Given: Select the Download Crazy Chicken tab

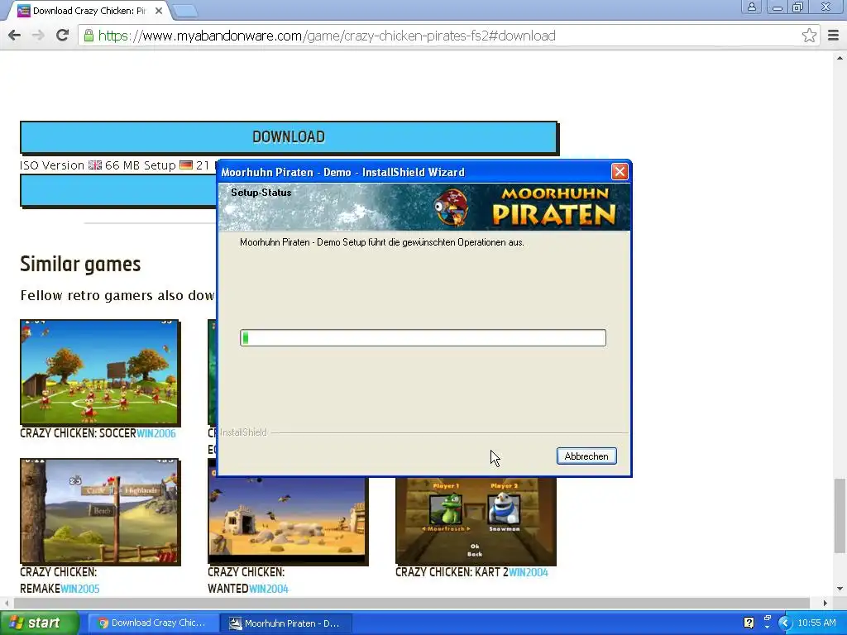Looking at the screenshot, I should (x=89, y=11).
